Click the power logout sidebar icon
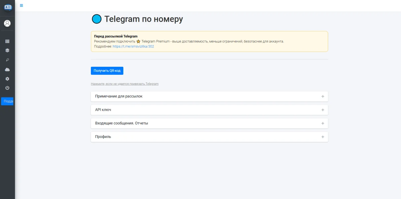This screenshot has height=199, width=401. pyautogui.click(x=7, y=88)
